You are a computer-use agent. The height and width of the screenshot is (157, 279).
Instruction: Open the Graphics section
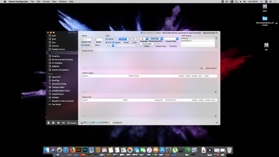click(x=56, y=56)
